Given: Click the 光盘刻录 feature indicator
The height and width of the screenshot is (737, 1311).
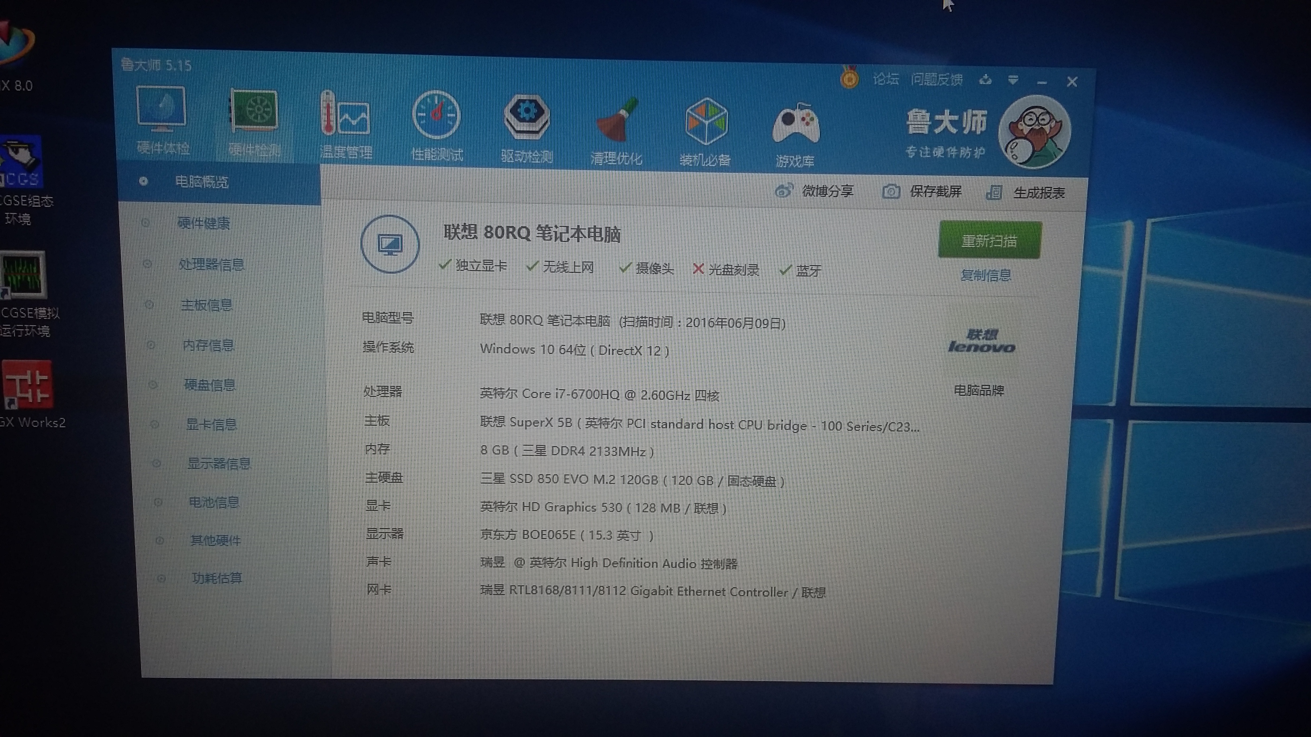Looking at the screenshot, I should pyautogui.click(x=726, y=270).
